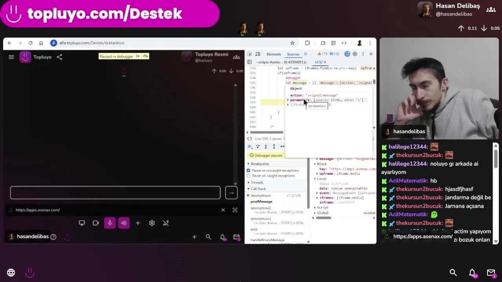
Task: Resume script execution in DevTools
Action: [x=249, y=146]
